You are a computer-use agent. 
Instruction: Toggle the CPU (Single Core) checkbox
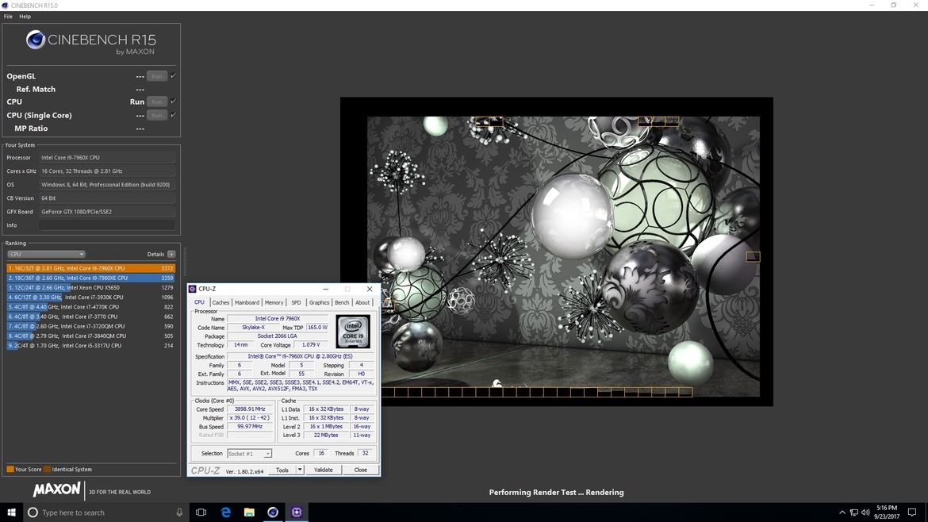click(x=174, y=115)
